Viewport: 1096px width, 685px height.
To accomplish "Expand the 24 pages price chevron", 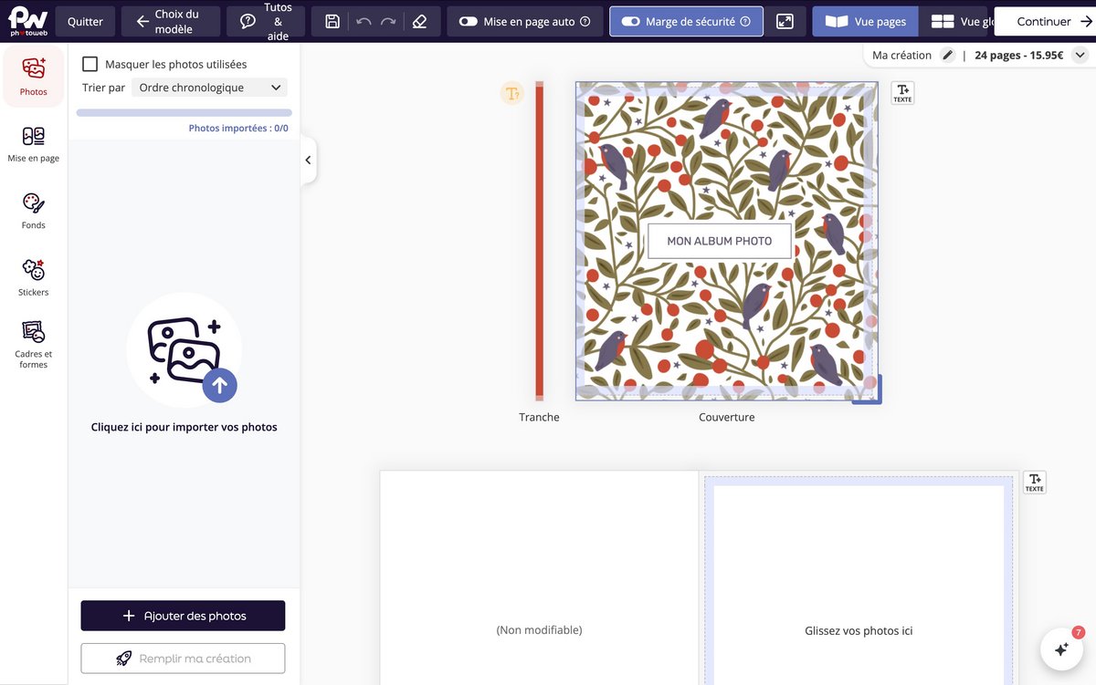I will pos(1080,56).
